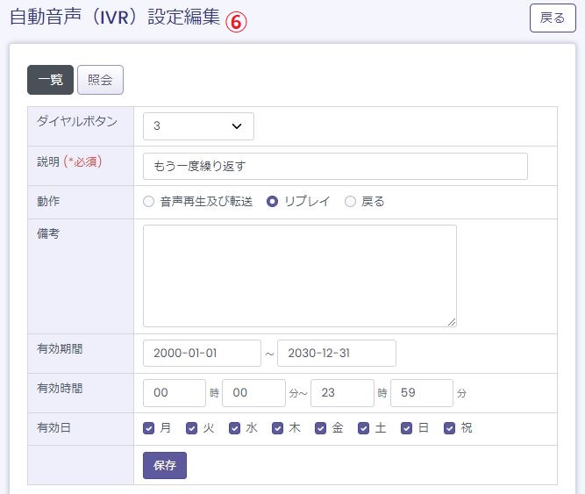Toggle the 金 checkbox
Image resolution: width=585 pixels, height=494 pixels.
point(321,429)
